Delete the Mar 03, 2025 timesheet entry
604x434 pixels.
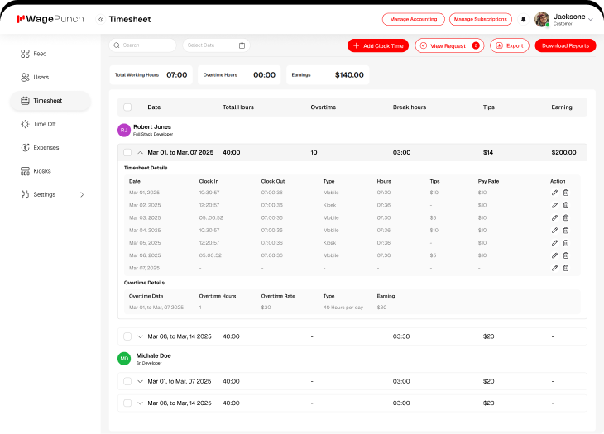[566, 218]
